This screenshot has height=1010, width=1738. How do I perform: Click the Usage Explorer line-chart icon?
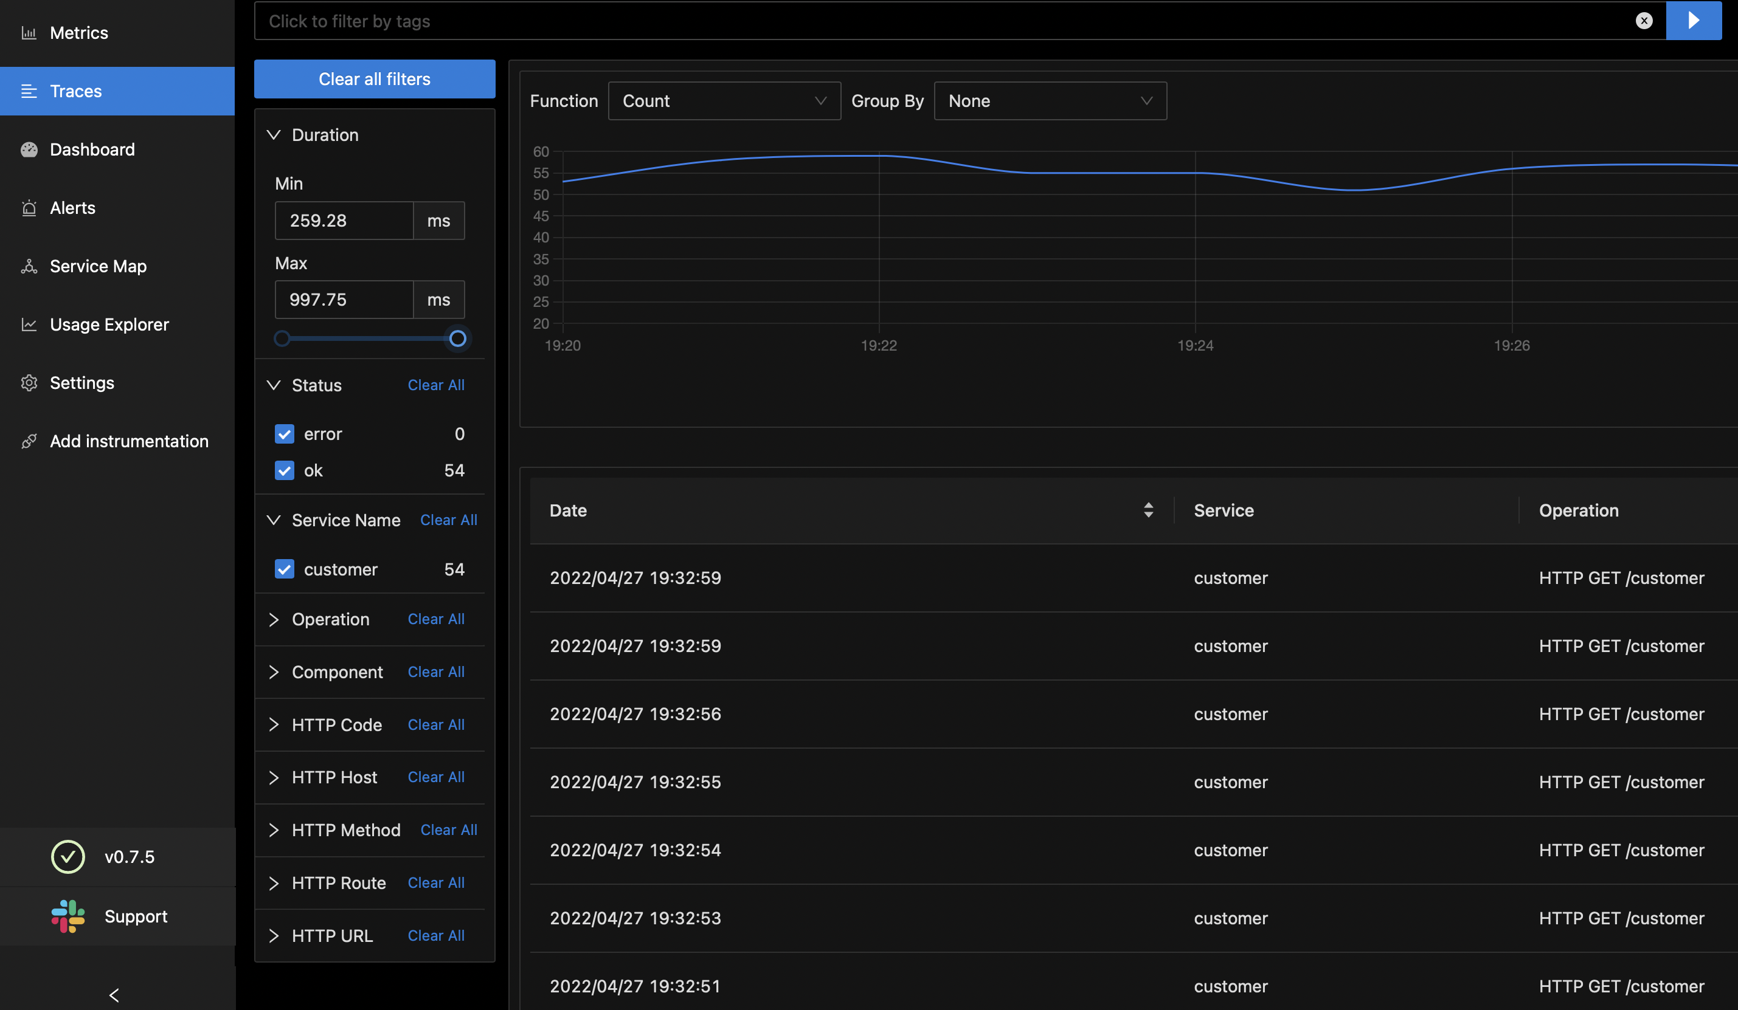pos(29,325)
